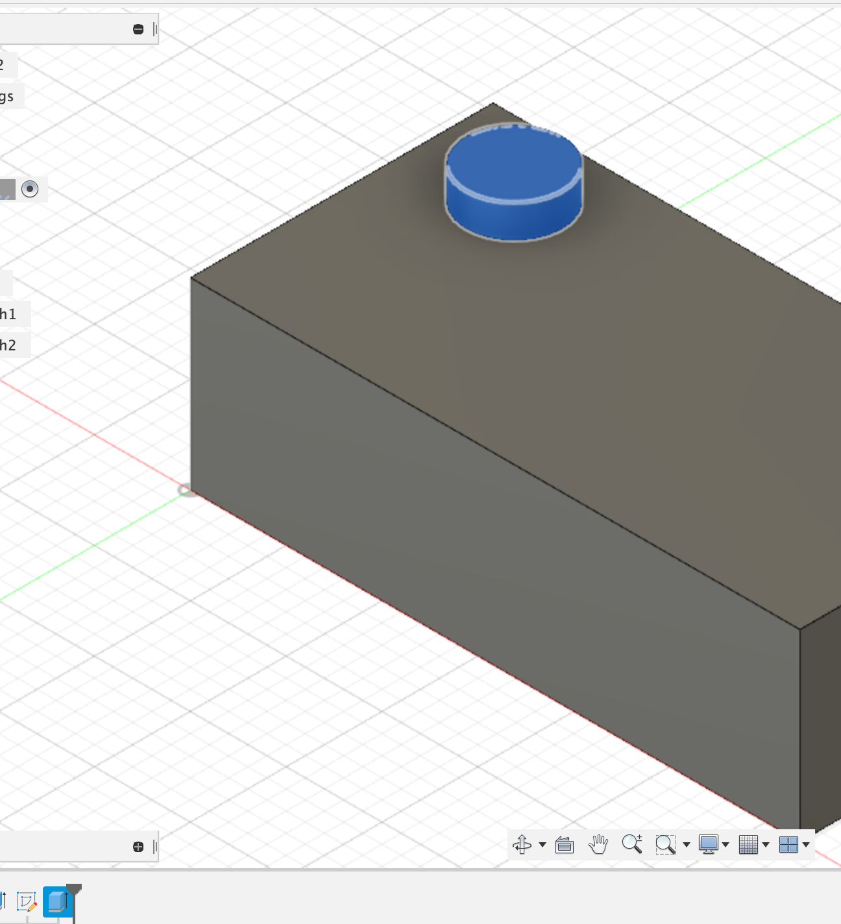Open Display Settings monitor icon
The image size is (841, 924).
708,844
